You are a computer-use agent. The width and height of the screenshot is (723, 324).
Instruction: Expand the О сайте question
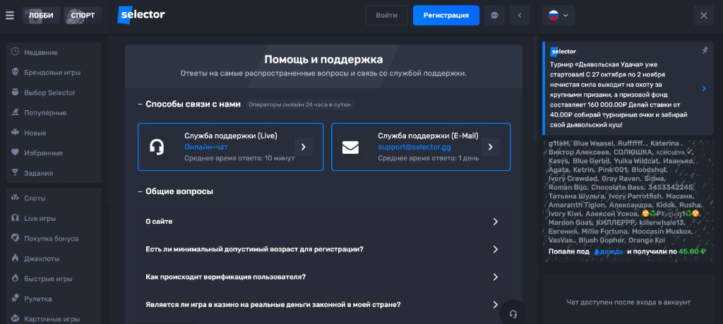(323, 222)
